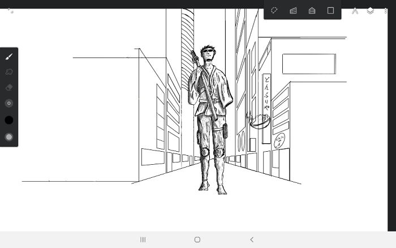Select the Eraser tool
This screenshot has height=248, width=396.
coord(8,87)
